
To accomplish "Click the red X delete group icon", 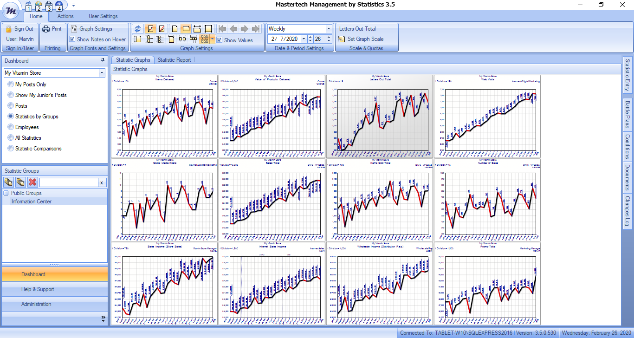I will coord(32,182).
